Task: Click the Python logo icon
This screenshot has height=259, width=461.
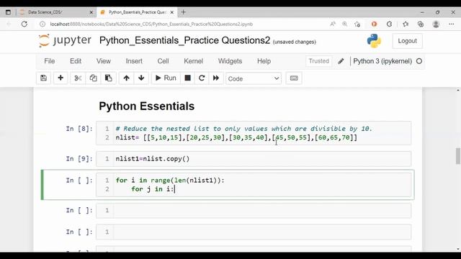Action: click(374, 41)
